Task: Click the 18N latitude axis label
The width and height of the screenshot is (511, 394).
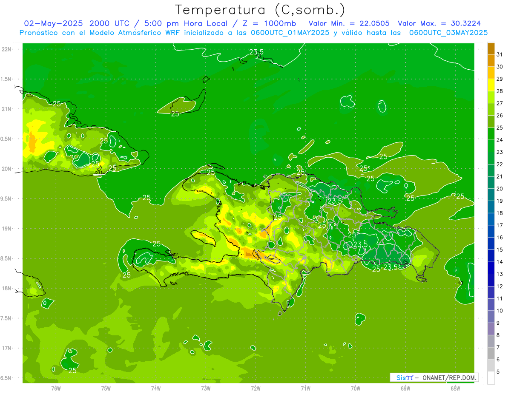Action: point(7,288)
